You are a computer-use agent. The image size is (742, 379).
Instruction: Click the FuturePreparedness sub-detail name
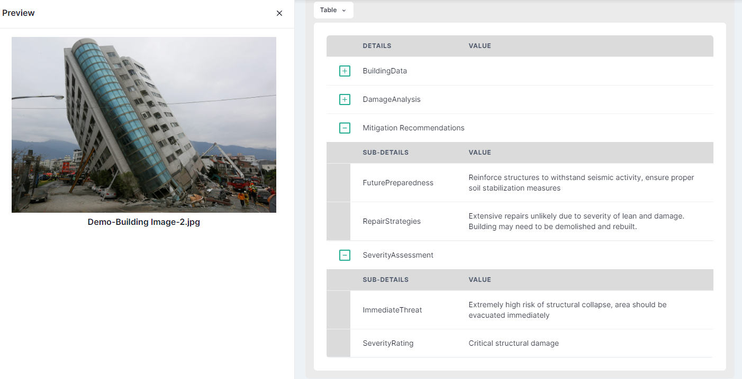click(x=398, y=183)
